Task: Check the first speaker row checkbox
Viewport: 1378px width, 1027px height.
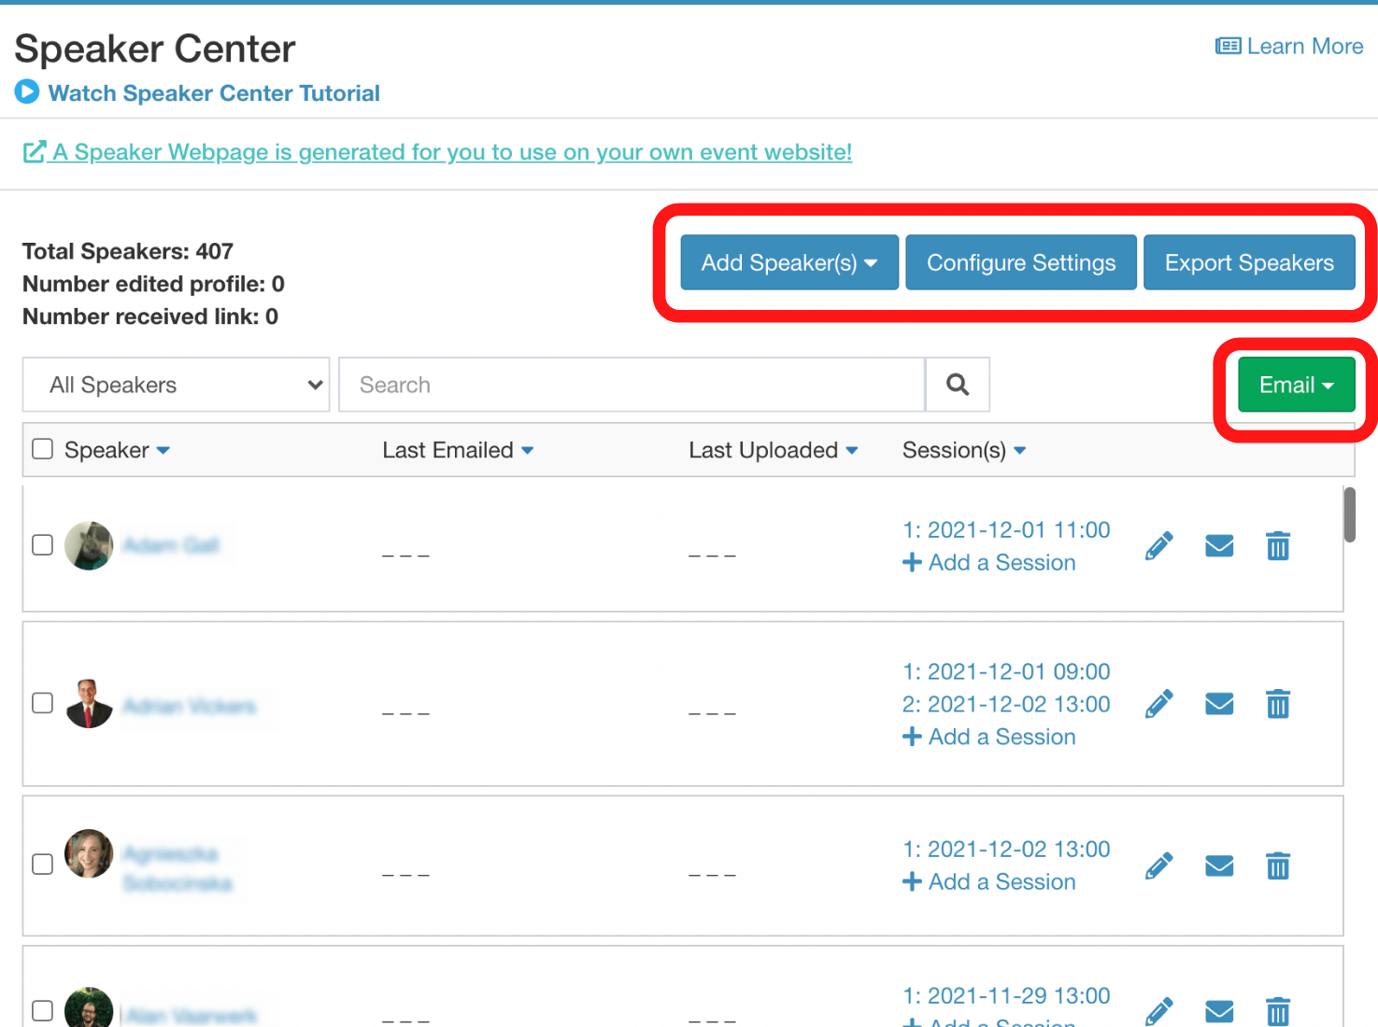Action: point(43,544)
